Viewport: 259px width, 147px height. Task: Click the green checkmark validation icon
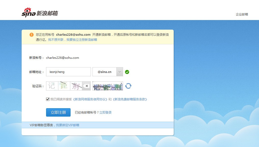click(127, 72)
